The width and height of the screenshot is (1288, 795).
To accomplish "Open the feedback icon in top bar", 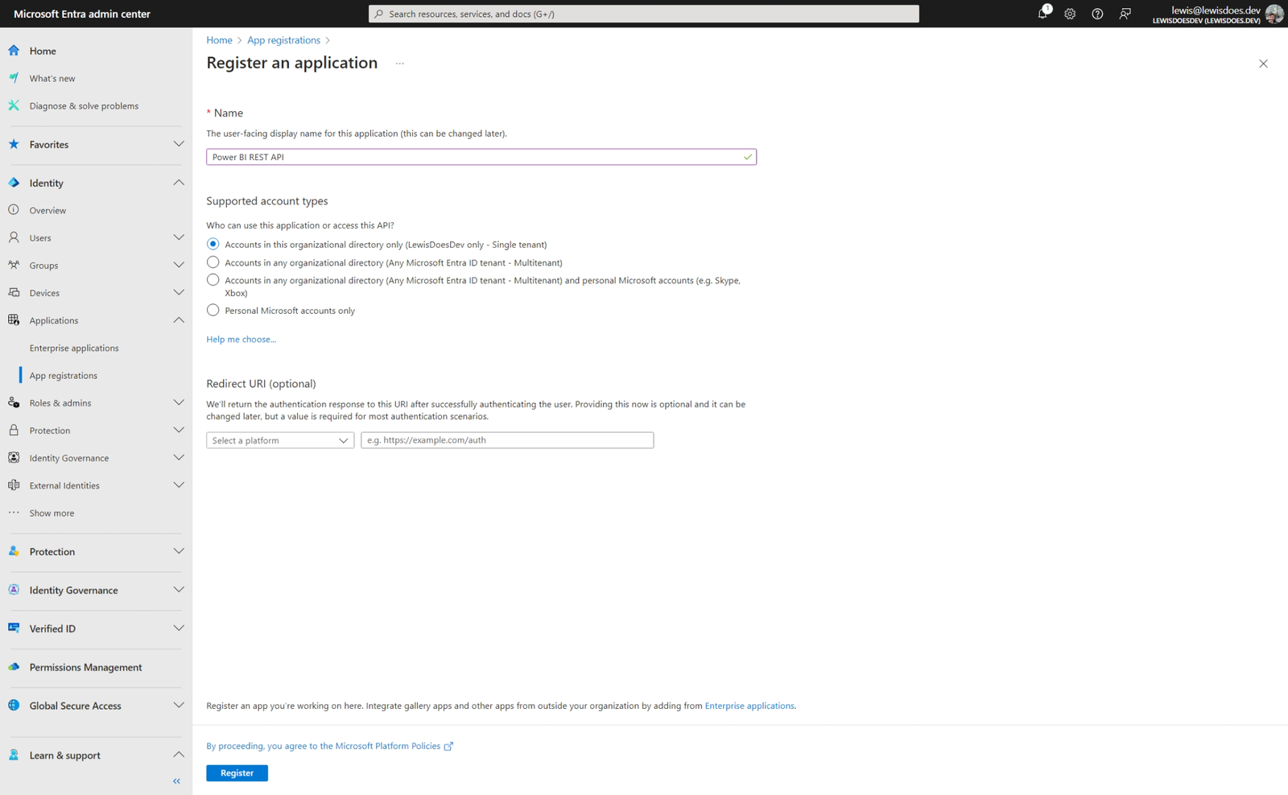I will click(x=1125, y=14).
